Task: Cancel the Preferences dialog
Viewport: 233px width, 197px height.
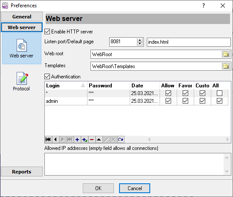Action: click(134, 188)
